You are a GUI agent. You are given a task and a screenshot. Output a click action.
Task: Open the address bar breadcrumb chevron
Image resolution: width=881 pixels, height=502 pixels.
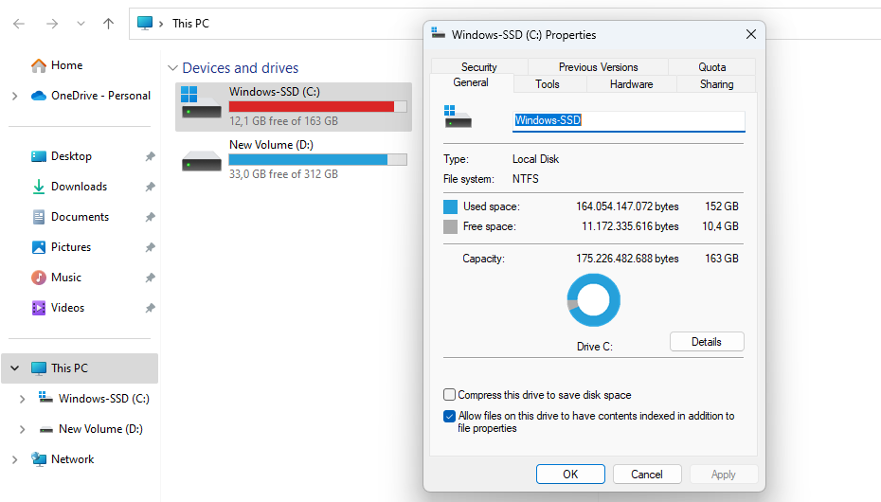[x=161, y=24]
